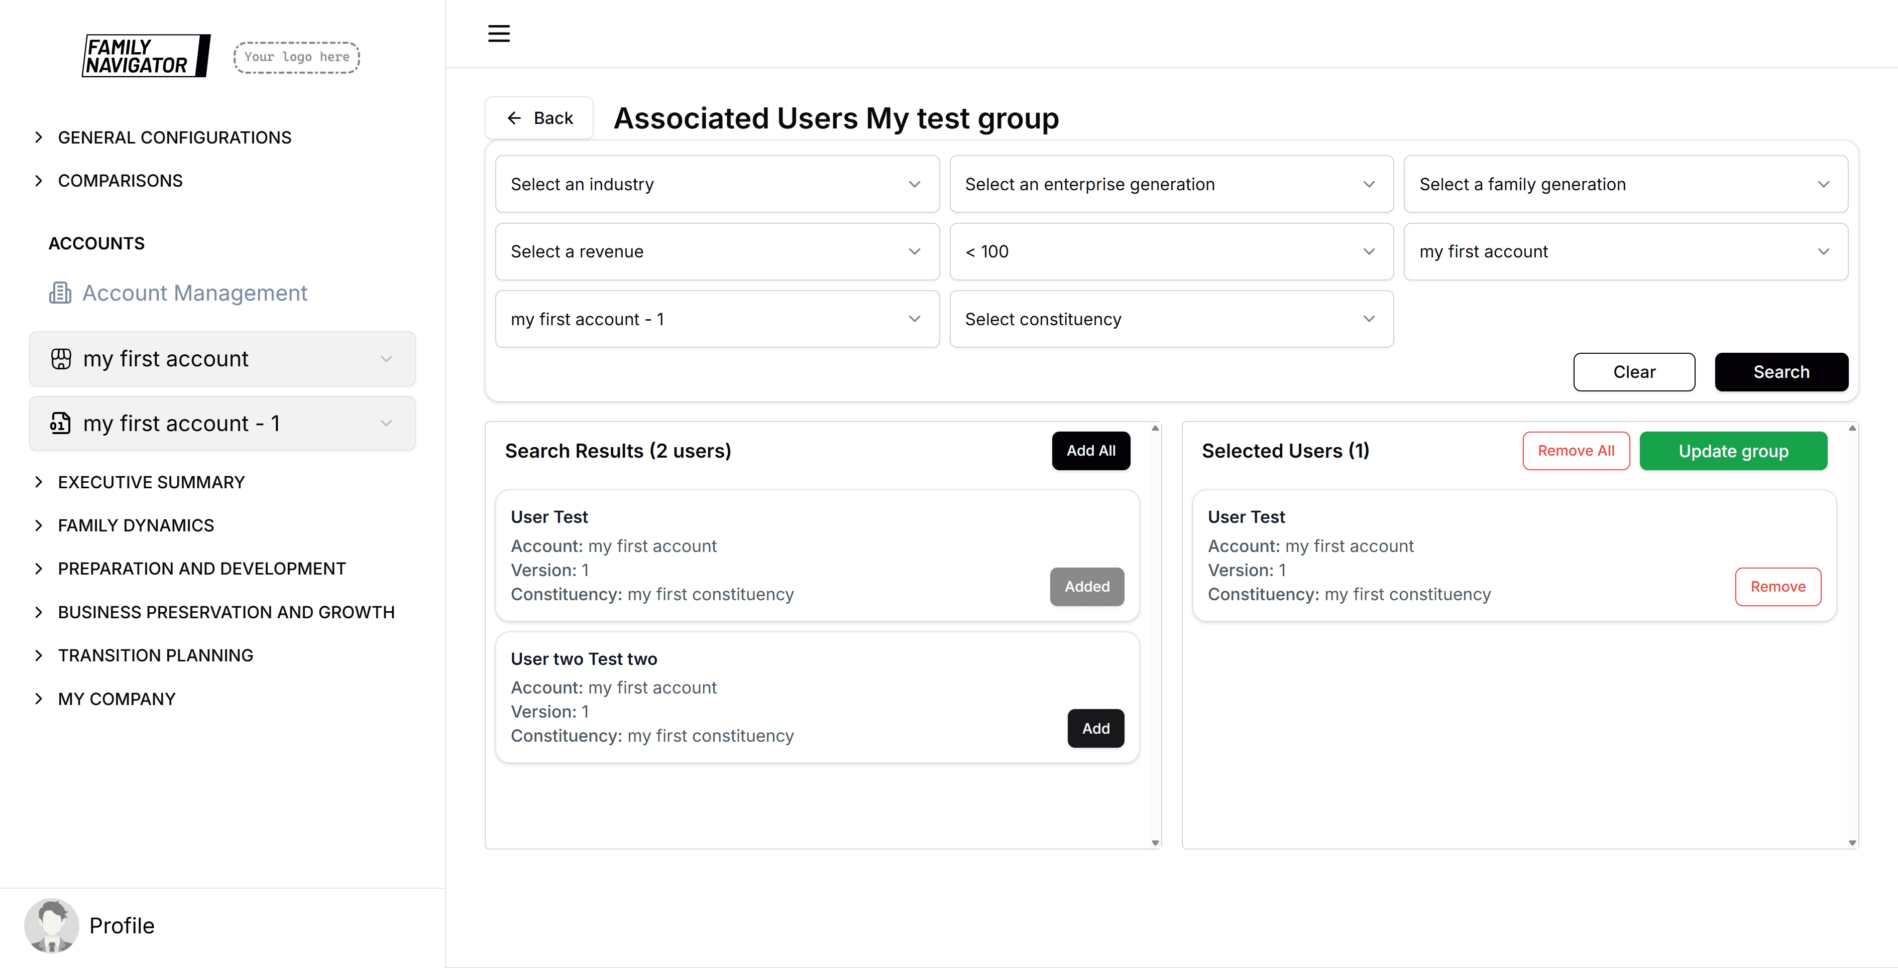Add User two Test two to selection

point(1095,728)
